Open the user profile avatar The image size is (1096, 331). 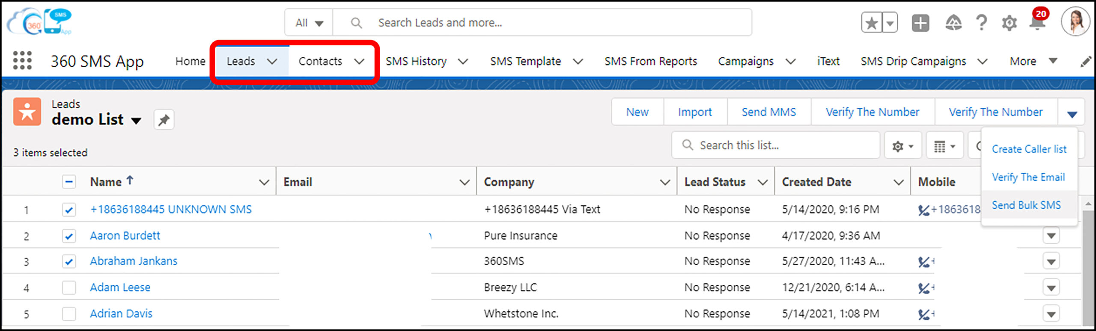point(1075,22)
